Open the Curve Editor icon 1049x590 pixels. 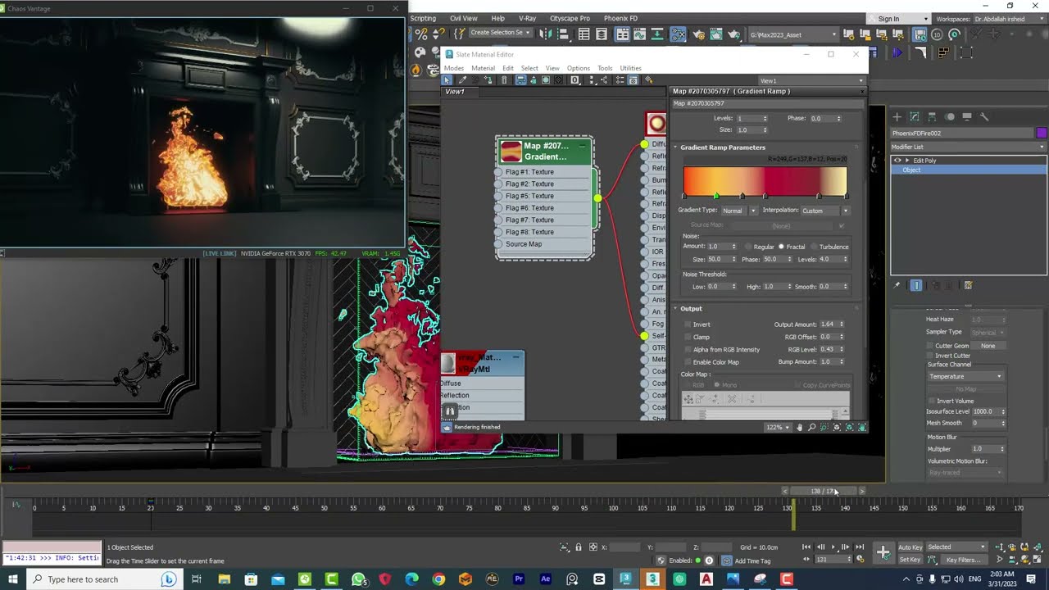point(639,34)
